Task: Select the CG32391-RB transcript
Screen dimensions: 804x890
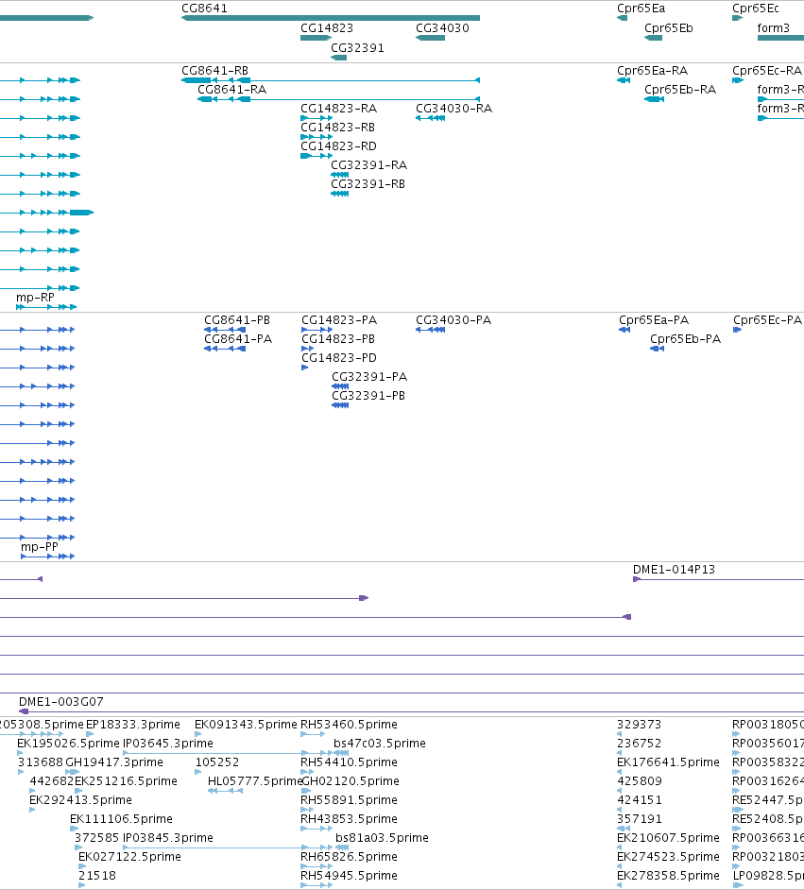Action: (x=339, y=194)
